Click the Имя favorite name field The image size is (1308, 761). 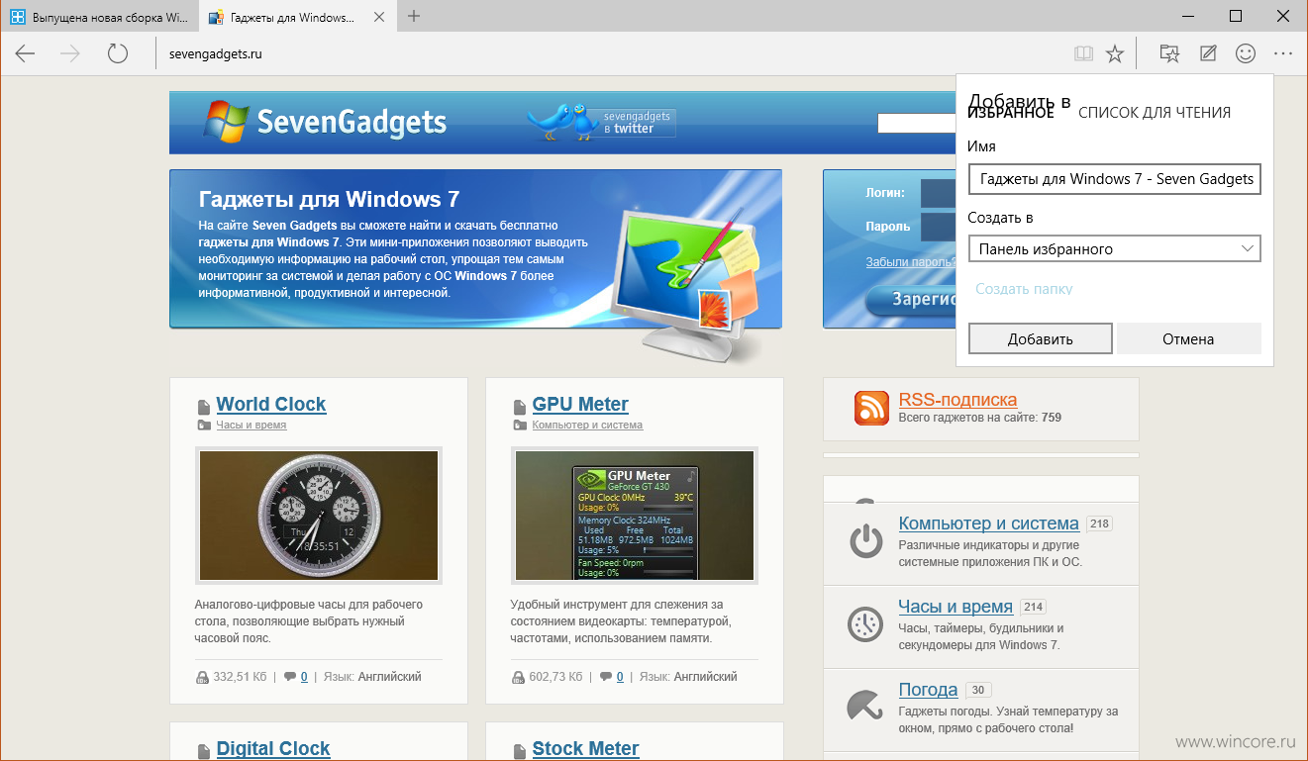pyautogui.click(x=1115, y=179)
